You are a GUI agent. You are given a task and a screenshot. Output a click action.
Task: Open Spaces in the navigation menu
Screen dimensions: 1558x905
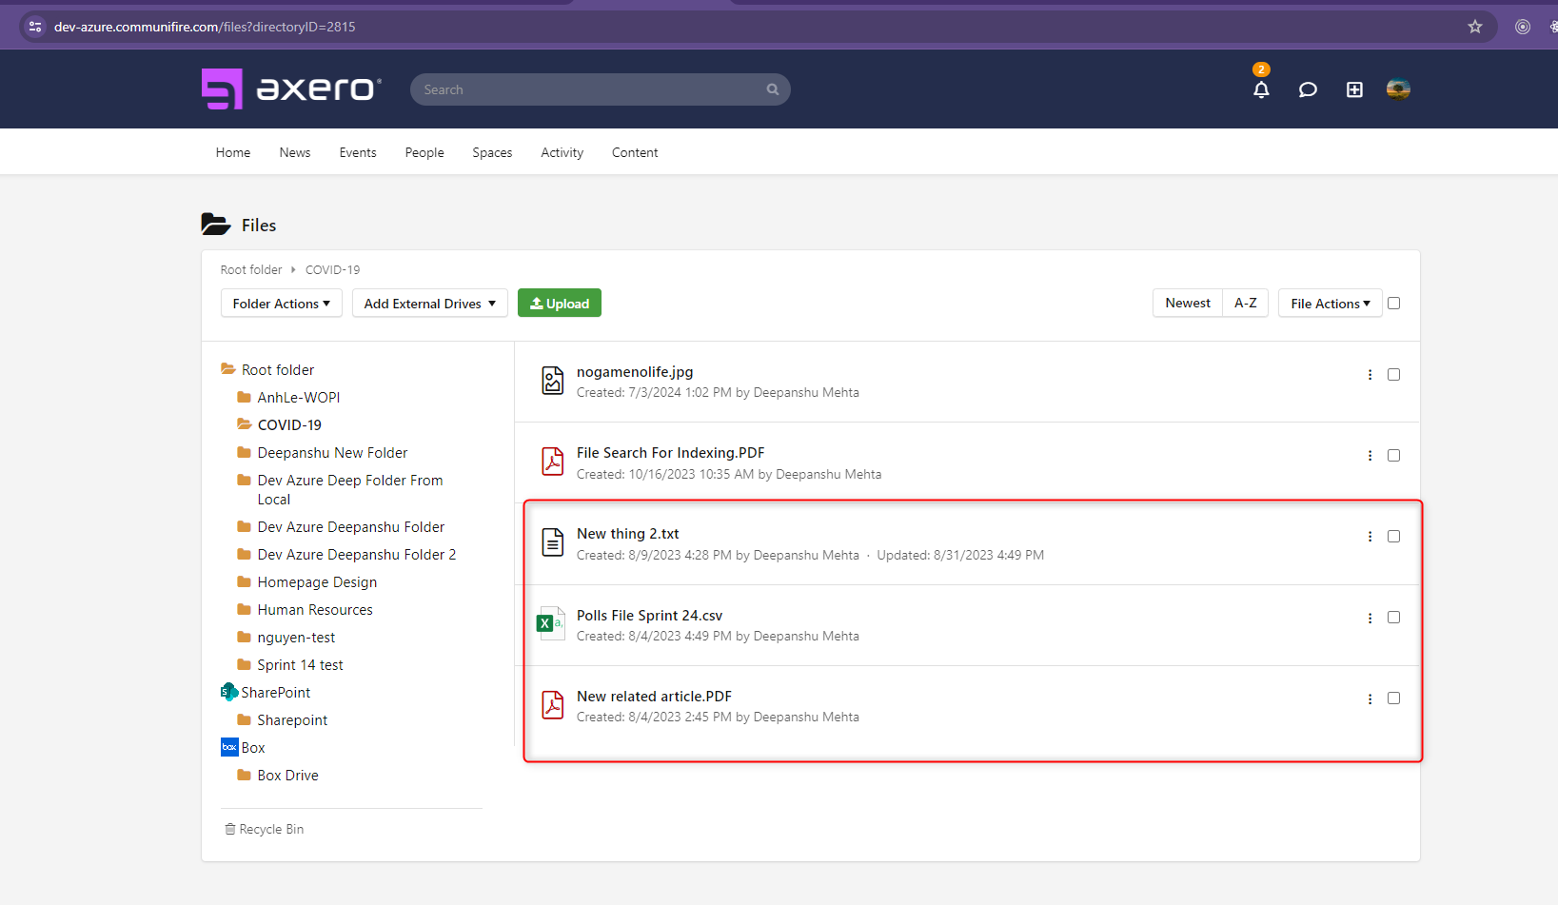pyautogui.click(x=492, y=152)
